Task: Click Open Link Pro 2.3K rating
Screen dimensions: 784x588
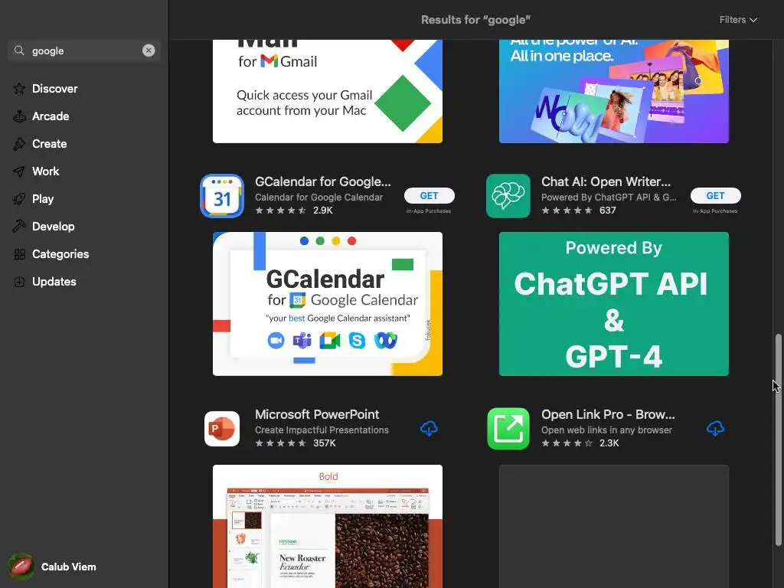Action: [580, 443]
